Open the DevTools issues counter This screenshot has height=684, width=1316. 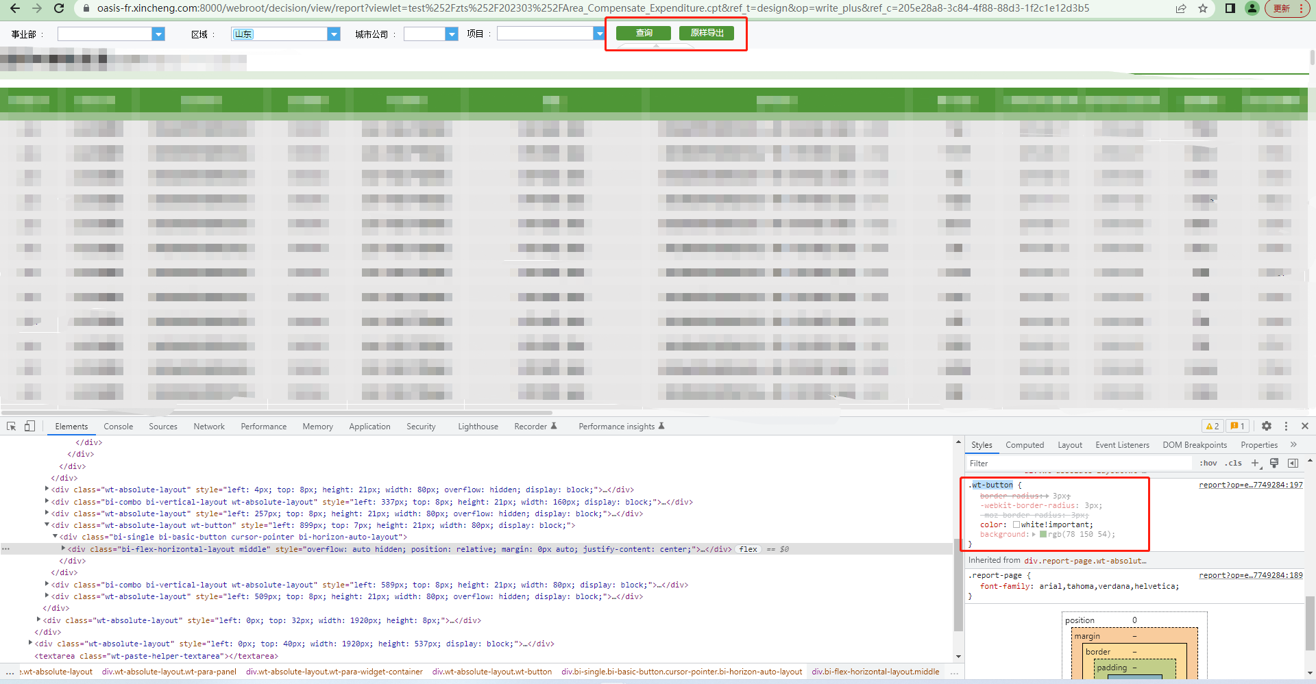pyautogui.click(x=1237, y=426)
